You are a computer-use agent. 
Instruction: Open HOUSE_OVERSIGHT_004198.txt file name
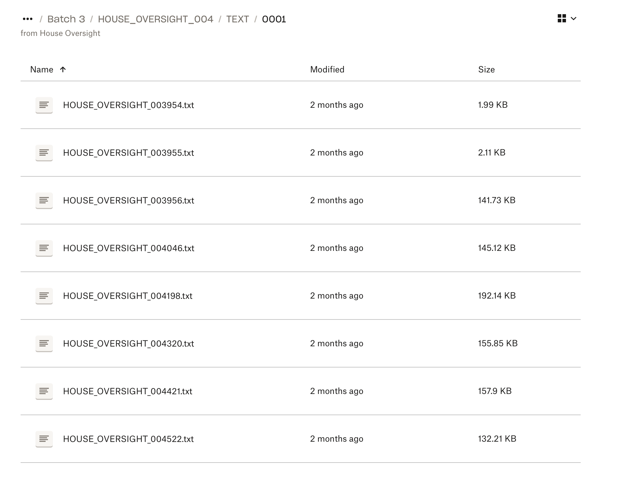[x=128, y=296]
